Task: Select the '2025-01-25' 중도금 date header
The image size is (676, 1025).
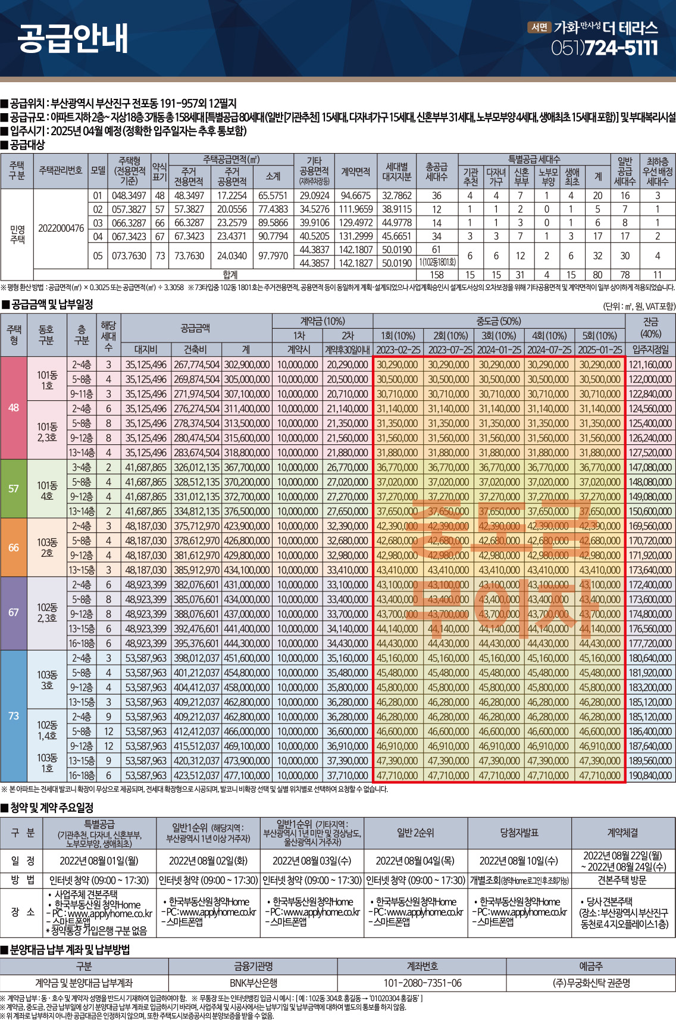Action: [x=600, y=350]
